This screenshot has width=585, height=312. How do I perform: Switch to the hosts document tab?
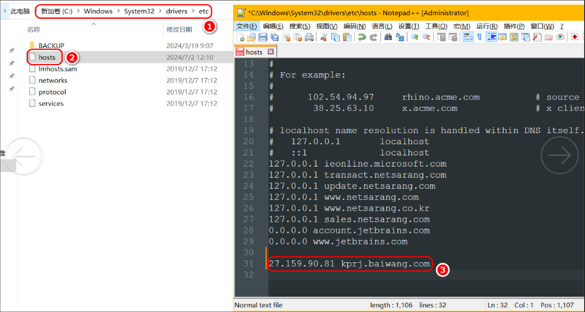(x=253, y=52)
